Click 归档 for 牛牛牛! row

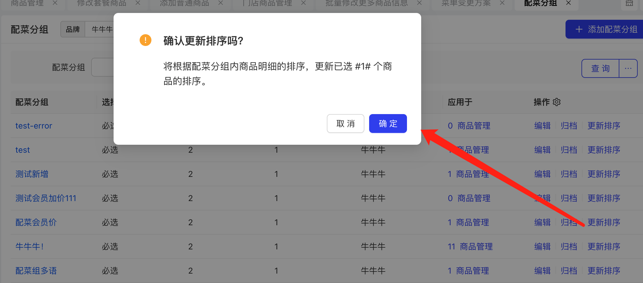(569, 246)
